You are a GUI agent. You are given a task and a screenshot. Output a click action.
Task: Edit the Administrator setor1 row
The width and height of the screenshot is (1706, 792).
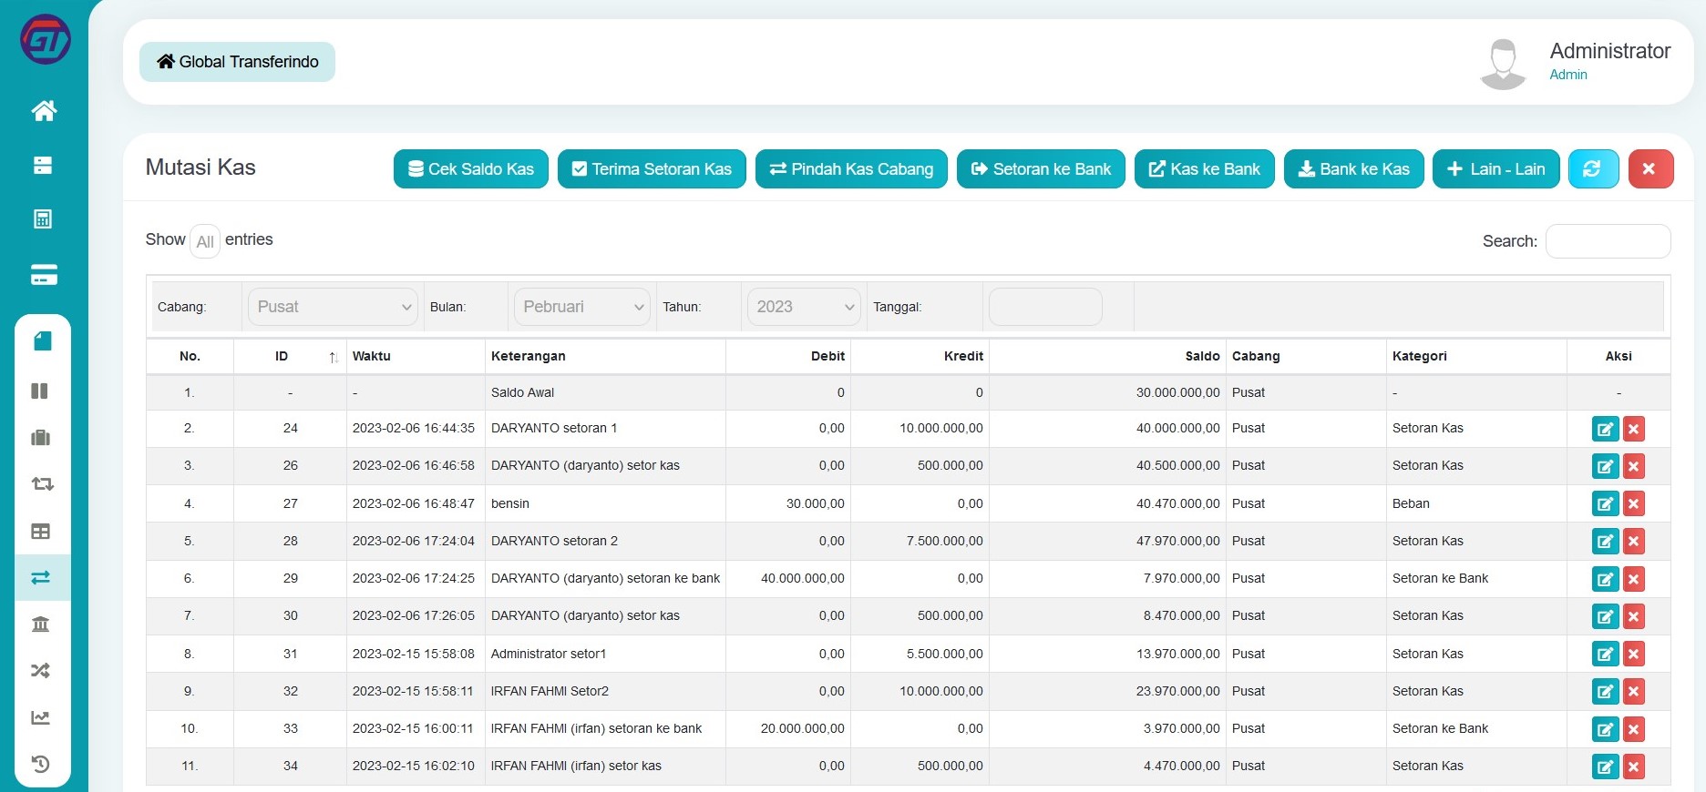(x=1605, y=654)
